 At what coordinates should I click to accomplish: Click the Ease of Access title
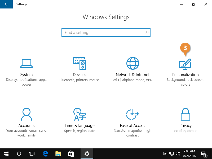[132, 125]
